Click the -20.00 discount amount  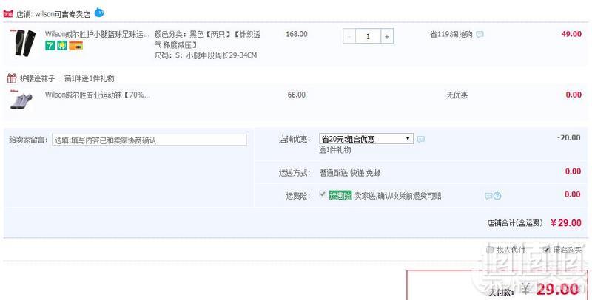point(569,138)
